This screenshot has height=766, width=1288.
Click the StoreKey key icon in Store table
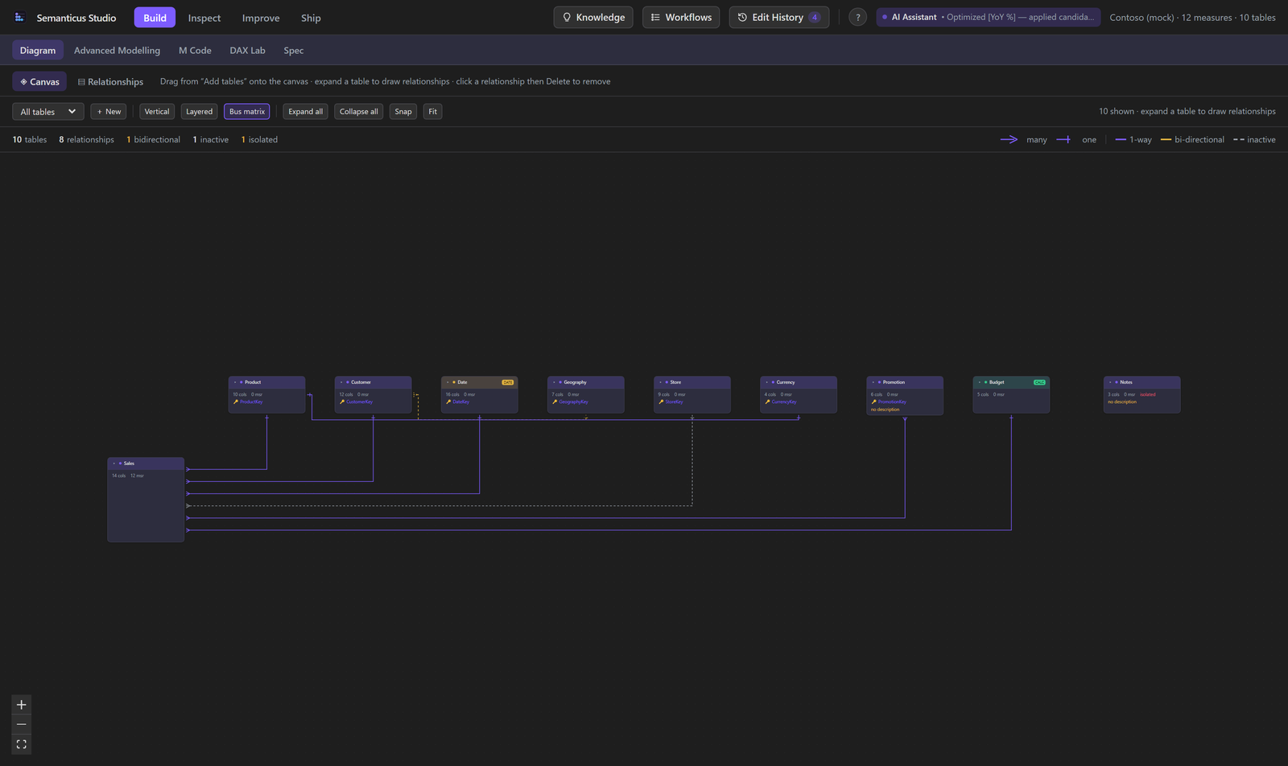[x=660, y=402]
